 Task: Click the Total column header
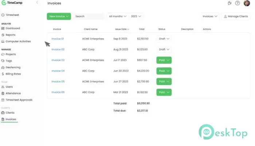click(142, 29)
